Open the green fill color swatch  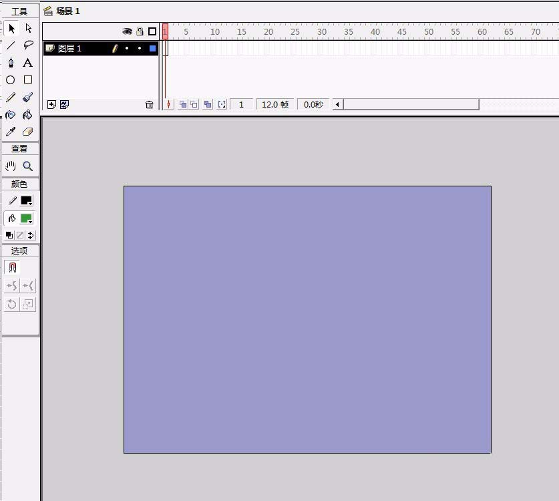(27, 218)
